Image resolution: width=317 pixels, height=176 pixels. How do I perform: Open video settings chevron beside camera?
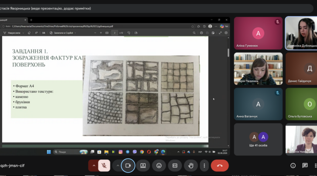(x=118, y=165)
